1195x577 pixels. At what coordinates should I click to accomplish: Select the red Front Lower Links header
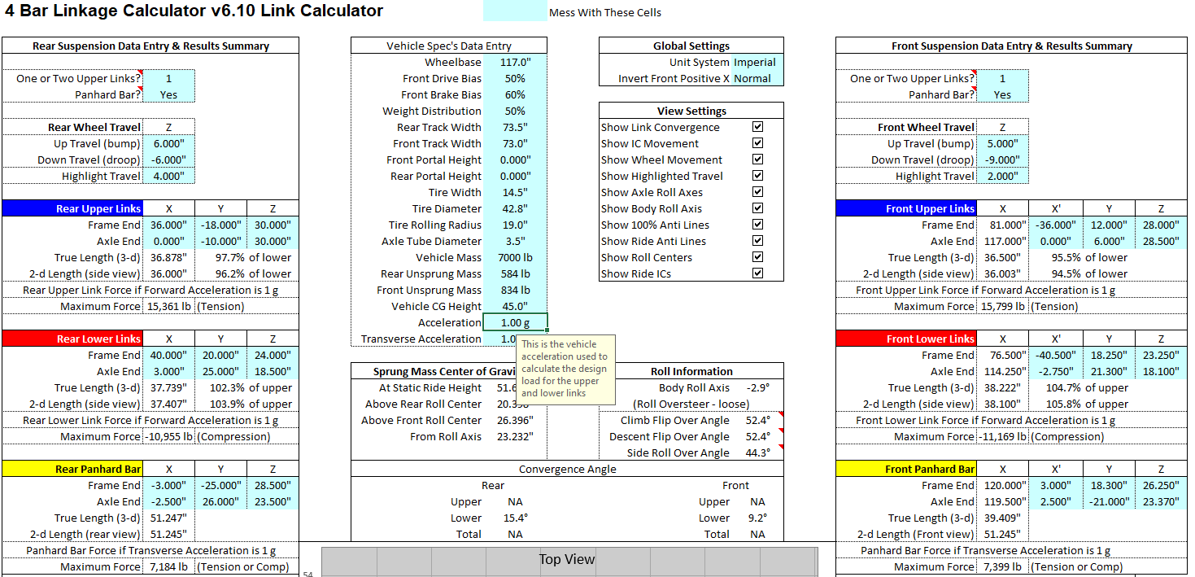(x=905, y=339)
